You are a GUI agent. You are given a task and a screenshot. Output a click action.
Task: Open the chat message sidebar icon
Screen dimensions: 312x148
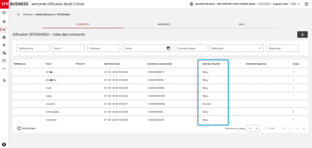4,61
